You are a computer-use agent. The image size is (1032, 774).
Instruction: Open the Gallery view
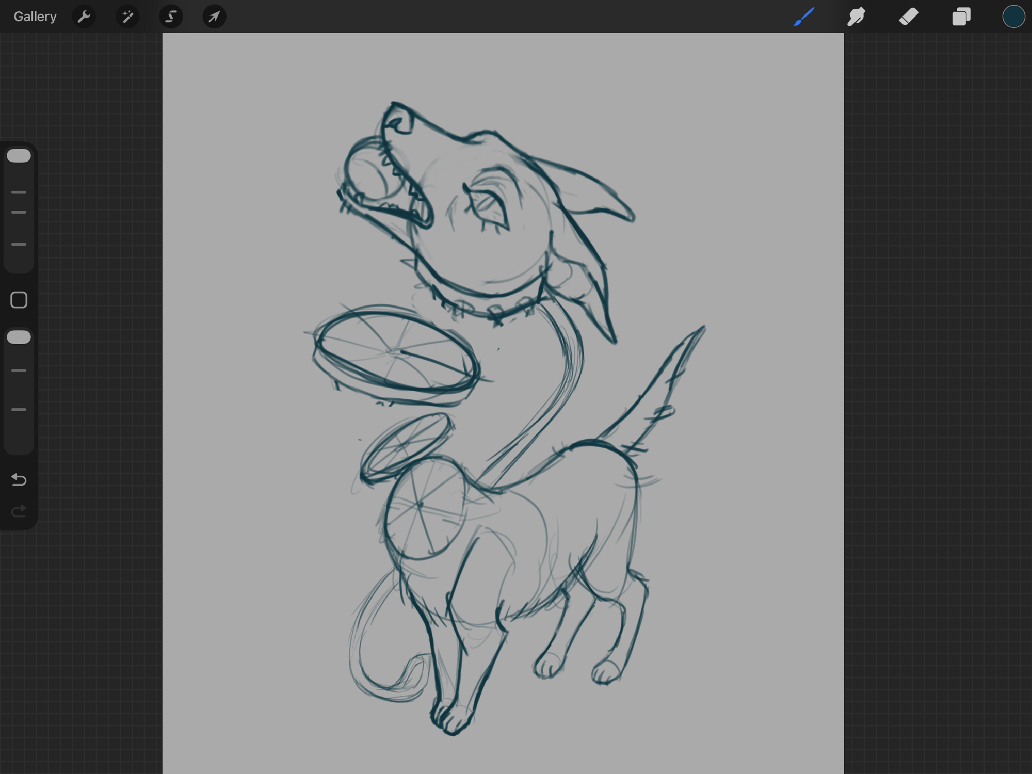[x=35, y=17]
